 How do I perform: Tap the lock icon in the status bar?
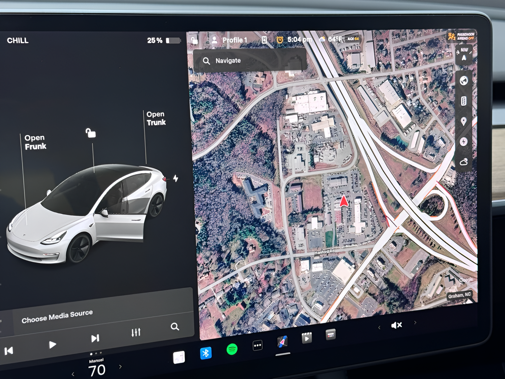[194, 40]
